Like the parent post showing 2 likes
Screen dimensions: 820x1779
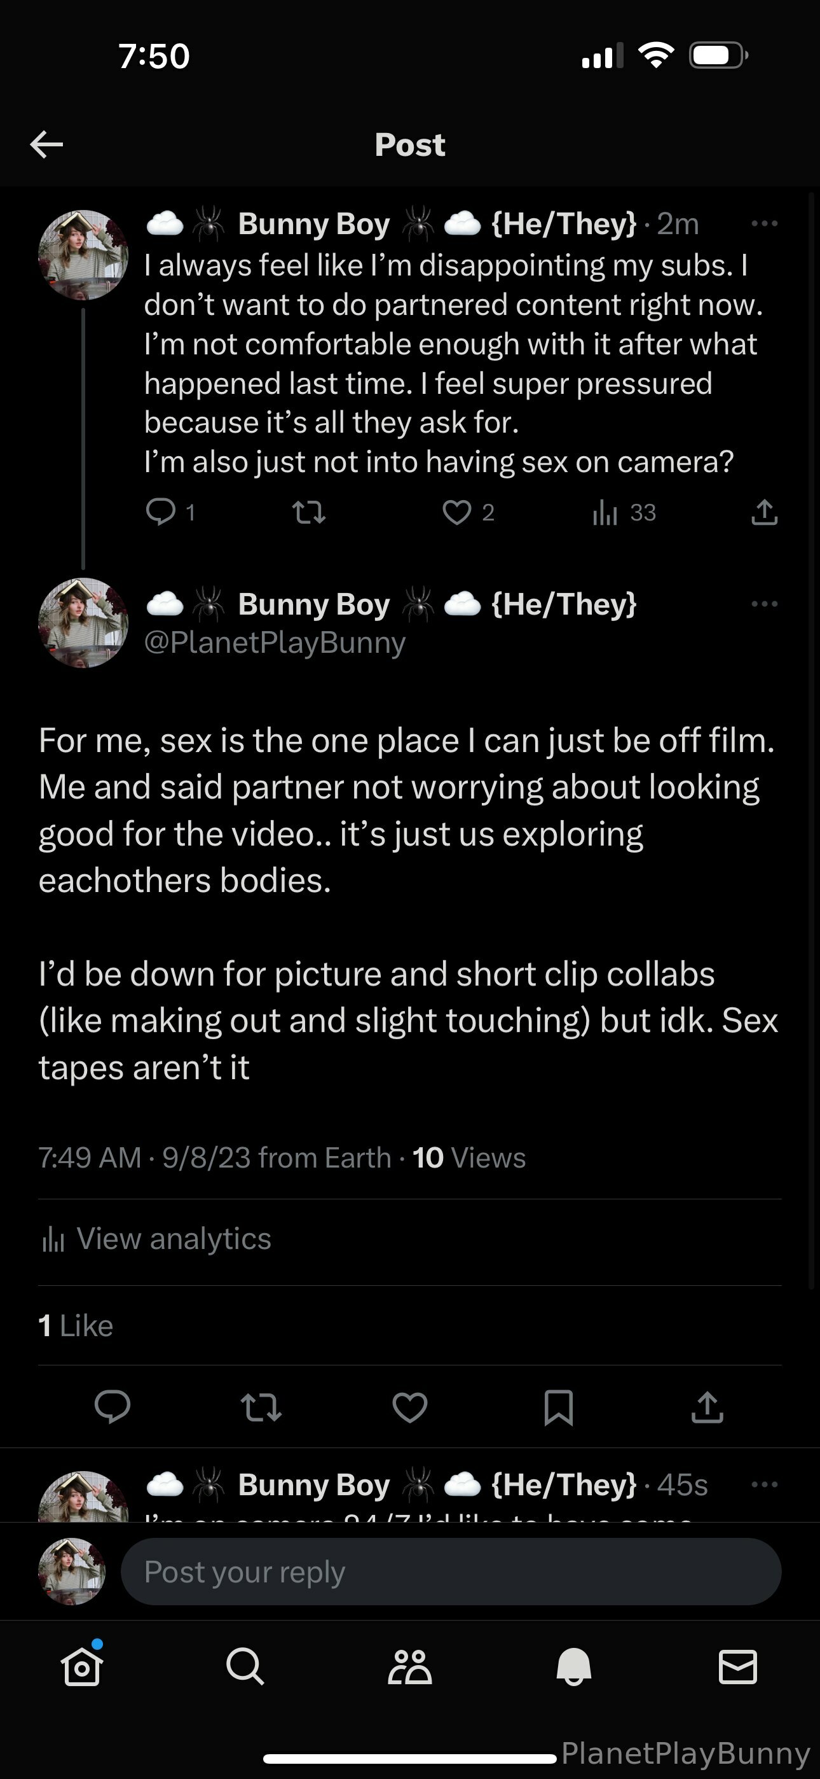457,512
